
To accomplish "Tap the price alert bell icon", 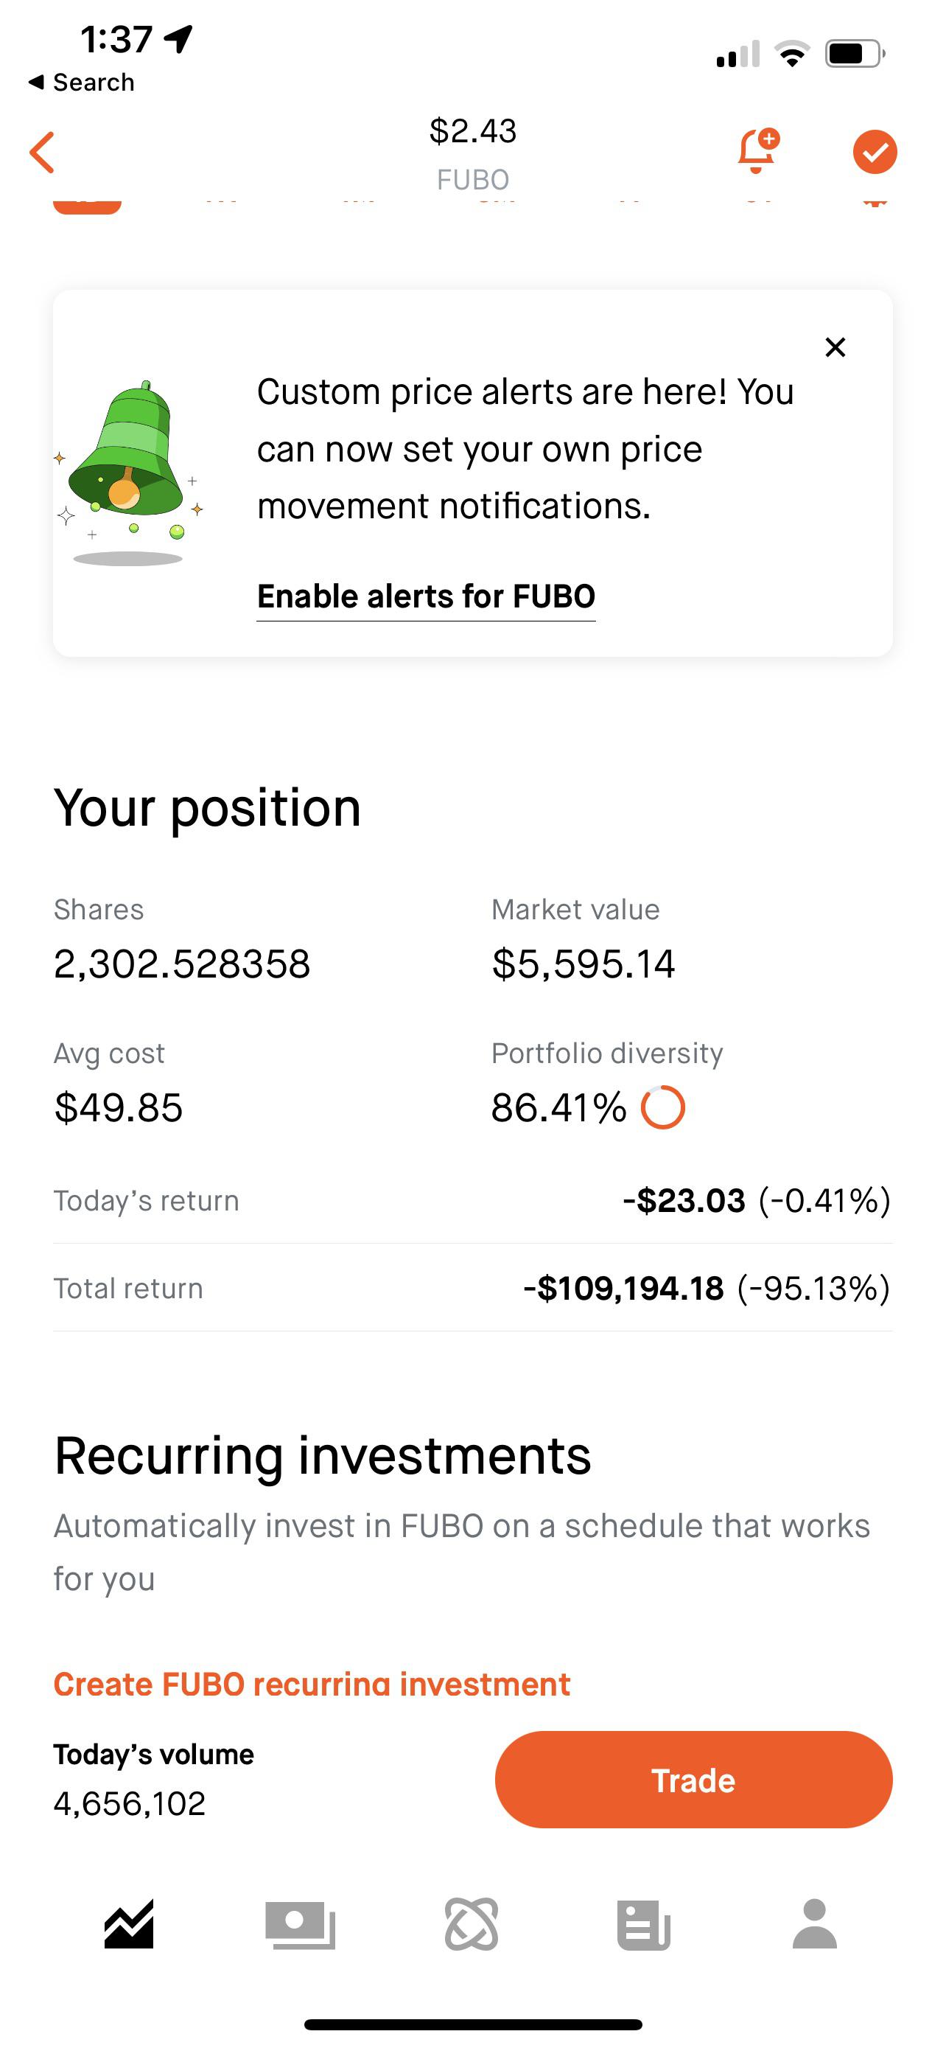I will pyautogui.click(x=757, y=150).
